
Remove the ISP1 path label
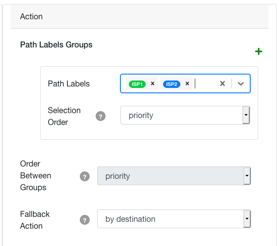[x=153, y=83]
